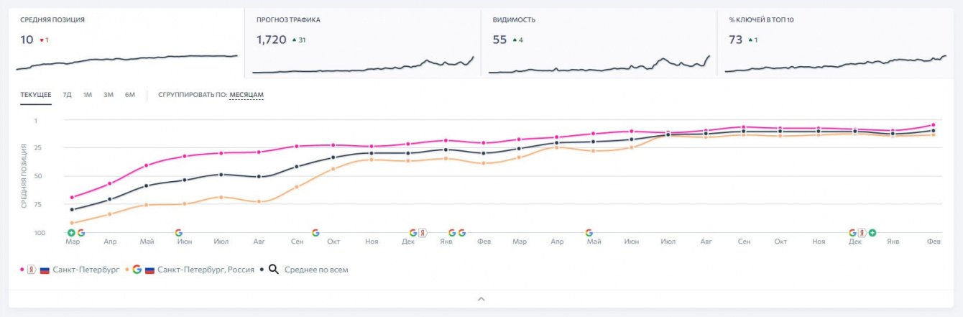963x317 pixels.
Task: Click the magnifier icon in the legend
Action: (x=274, y=270)
